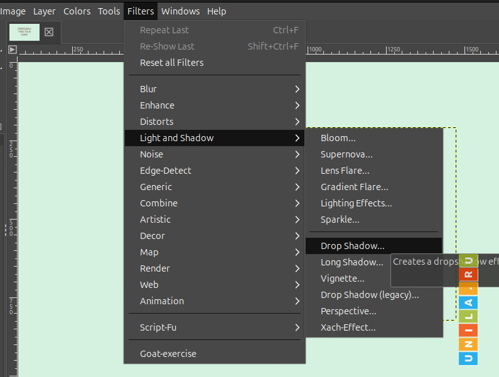The width and height of the screenshot is (499, 377).
Task: Open the Tools menu in the menu bar
Action: pos(109,11)
